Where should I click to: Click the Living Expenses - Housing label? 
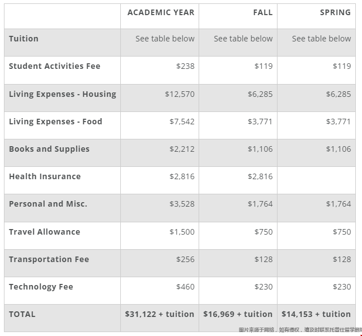(62, 94)
